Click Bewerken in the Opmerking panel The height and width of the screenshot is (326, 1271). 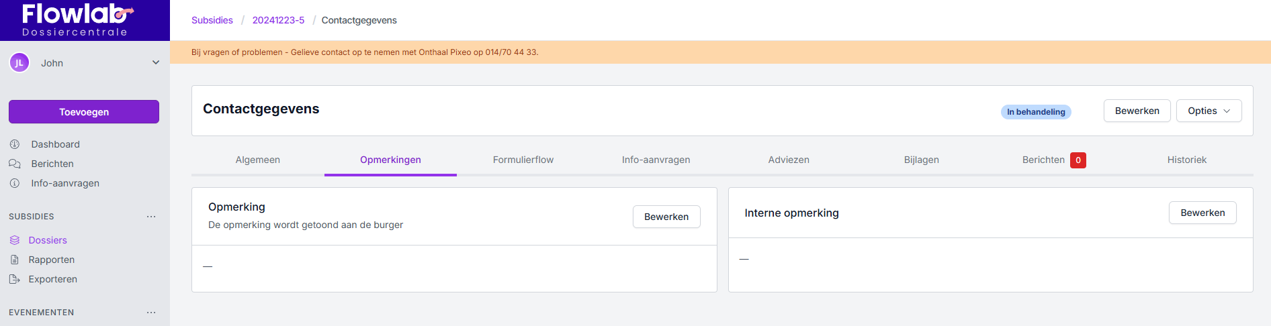[666, 217]
